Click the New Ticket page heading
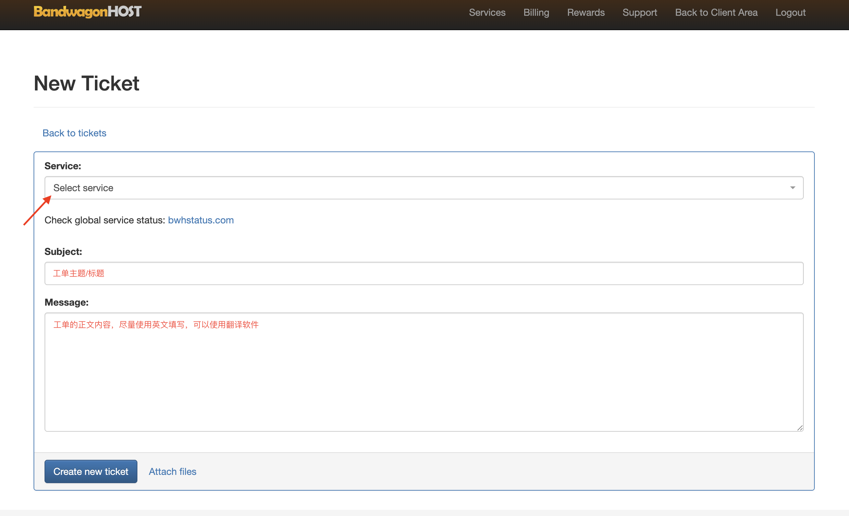Image resolution: width=849 pixels, height=516 pixels. point(86,83)
